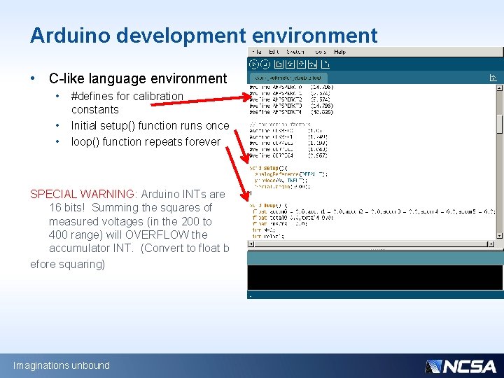Viewport: 504px width, 378px height.
Task: Click the pinMode(0, INPUT) code line
Action: [x=281, y=181]
